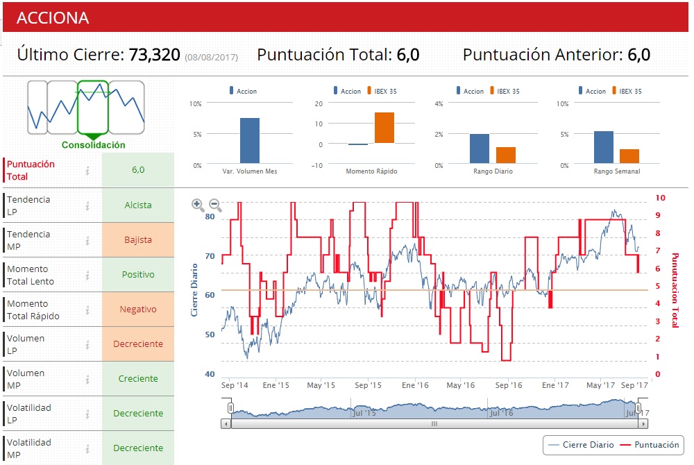Open info icon for Puntuación Total

87,170
